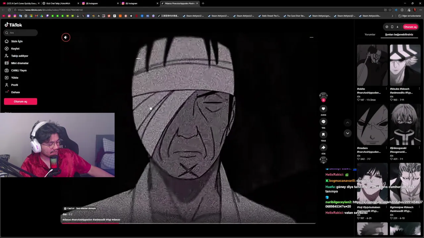Open a new browser tab

point(203,3)
